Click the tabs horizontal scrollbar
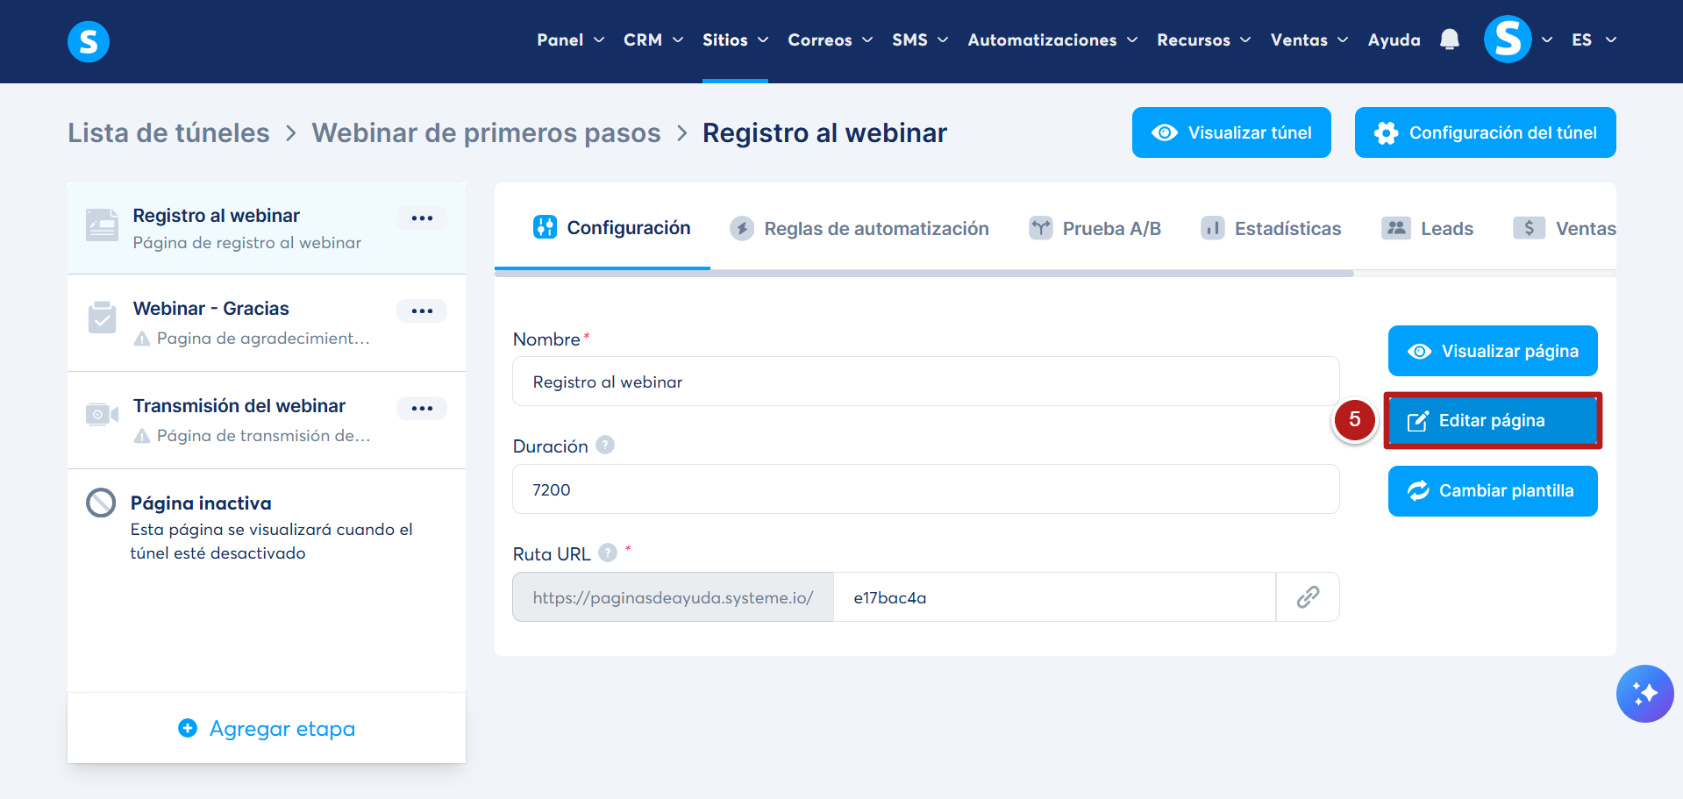Screen dimensions: 1683x799 924,274
